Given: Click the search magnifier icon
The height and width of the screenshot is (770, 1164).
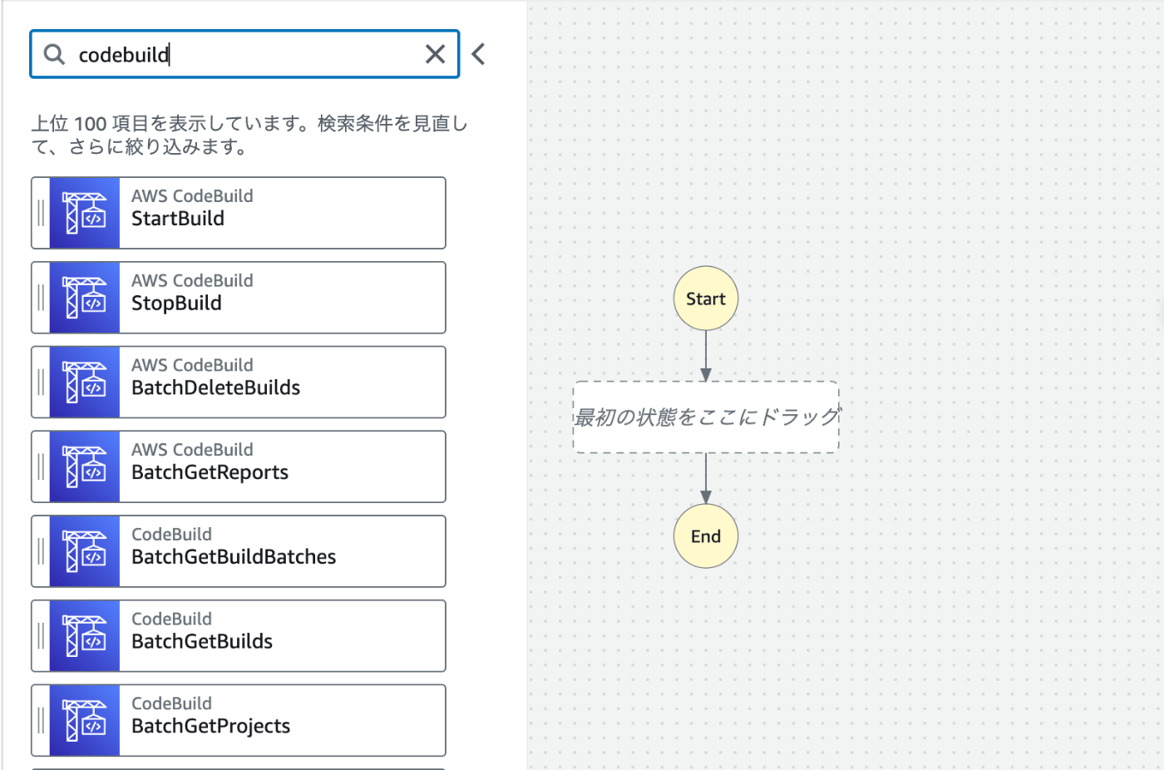Looking at the screenshot, I should [x=54, y=54].
